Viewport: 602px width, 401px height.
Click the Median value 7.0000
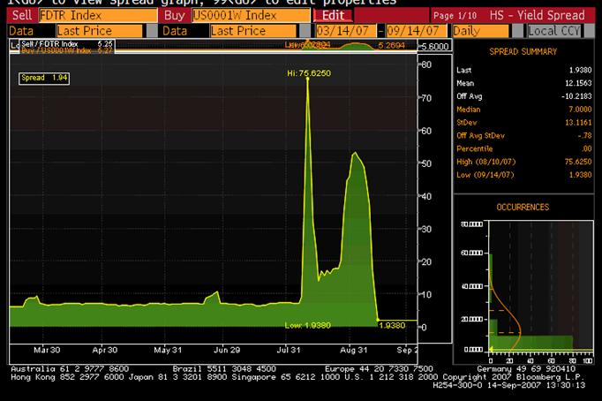pyautogui.click(x=580, y=110)
